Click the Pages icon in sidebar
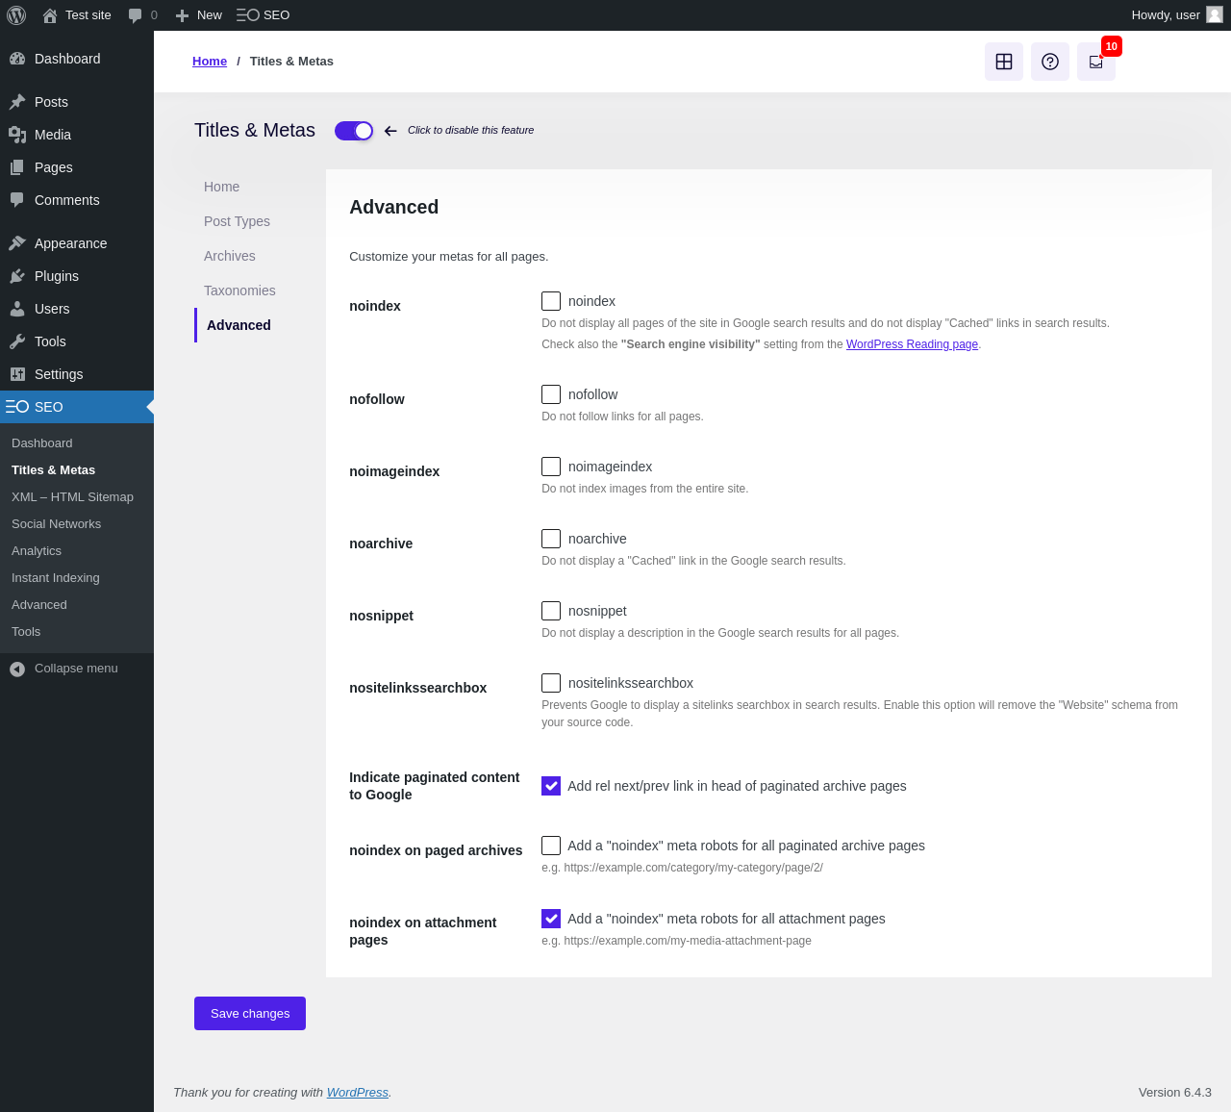 coord(17,167)
